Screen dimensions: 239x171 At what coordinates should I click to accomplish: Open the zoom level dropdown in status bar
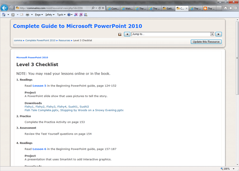click(234, 169)
